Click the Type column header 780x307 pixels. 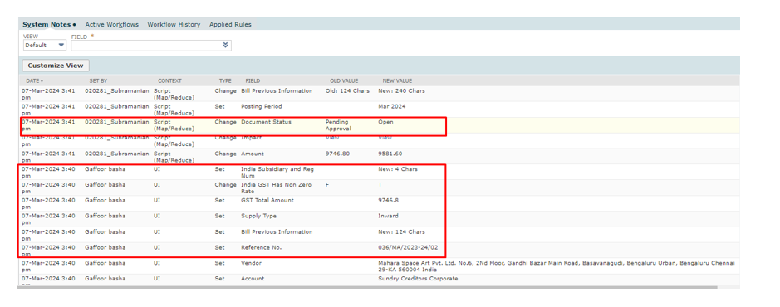[x=225, y=81]
